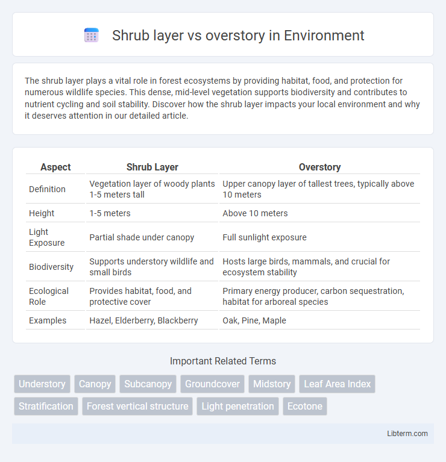Select the Forest vertical structure tag
Image resolution: width=446 pixels, height=462 pixels.
pyautogui.click(x=137, y=407)
